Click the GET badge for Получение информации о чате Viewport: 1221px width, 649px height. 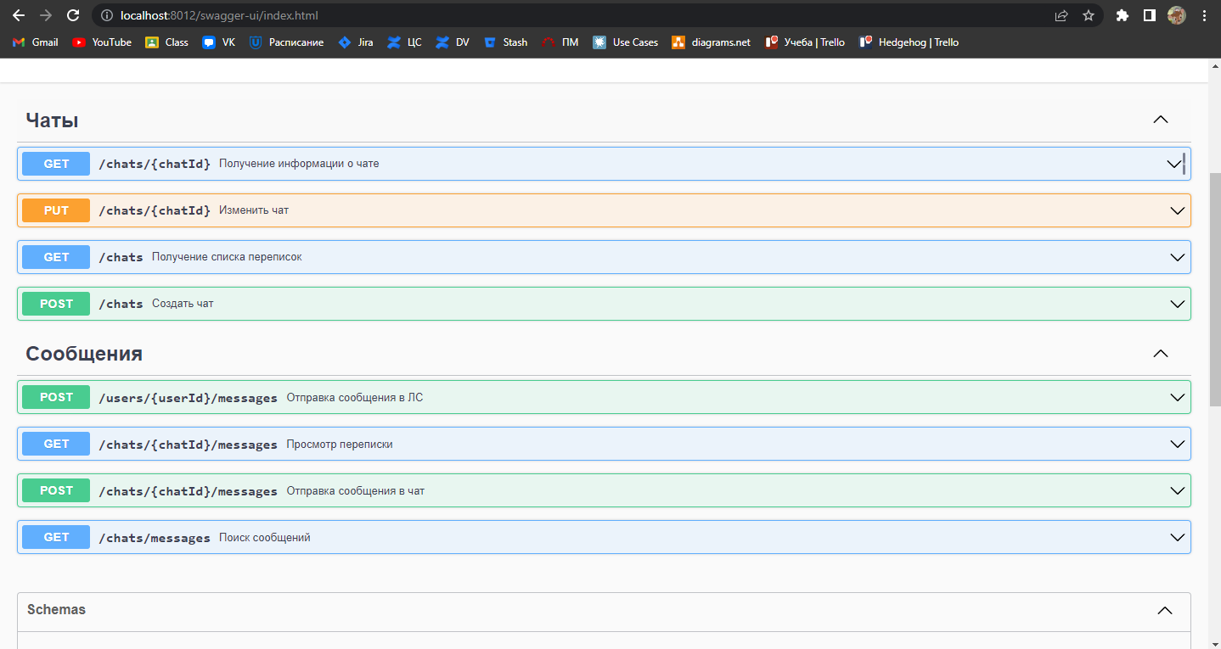coord(56,164)
